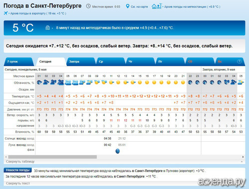The image size is (249, 189).
Task: Click the moon phase icon
Action: [x=118, y=151]
